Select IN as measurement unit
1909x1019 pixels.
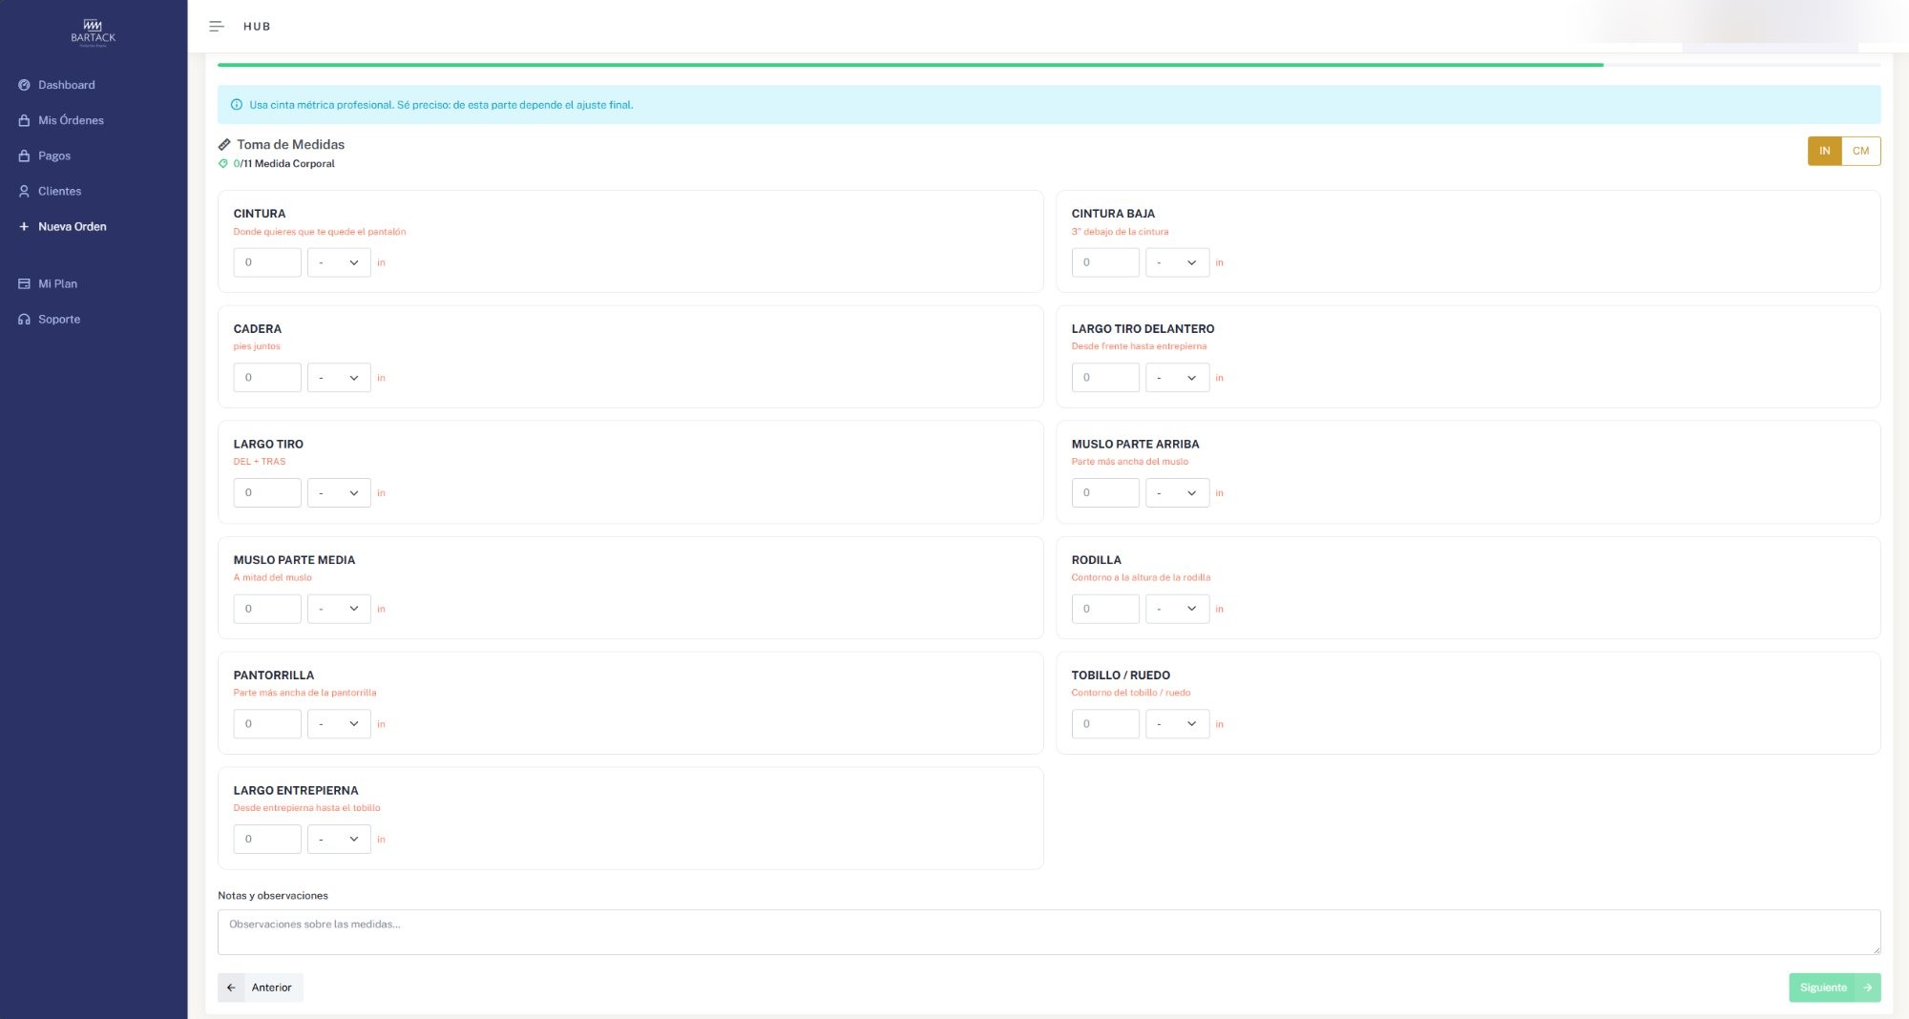coord(1824,151)
